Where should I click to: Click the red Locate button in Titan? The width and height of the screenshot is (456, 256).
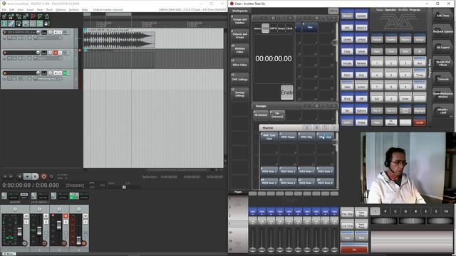click(x=420, y=122)
